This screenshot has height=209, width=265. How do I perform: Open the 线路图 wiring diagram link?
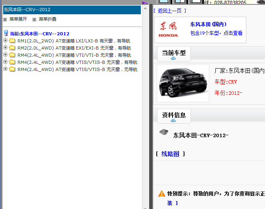[170, 154]
